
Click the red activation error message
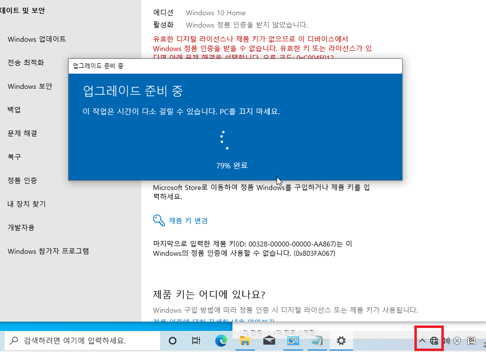(262, 49)
